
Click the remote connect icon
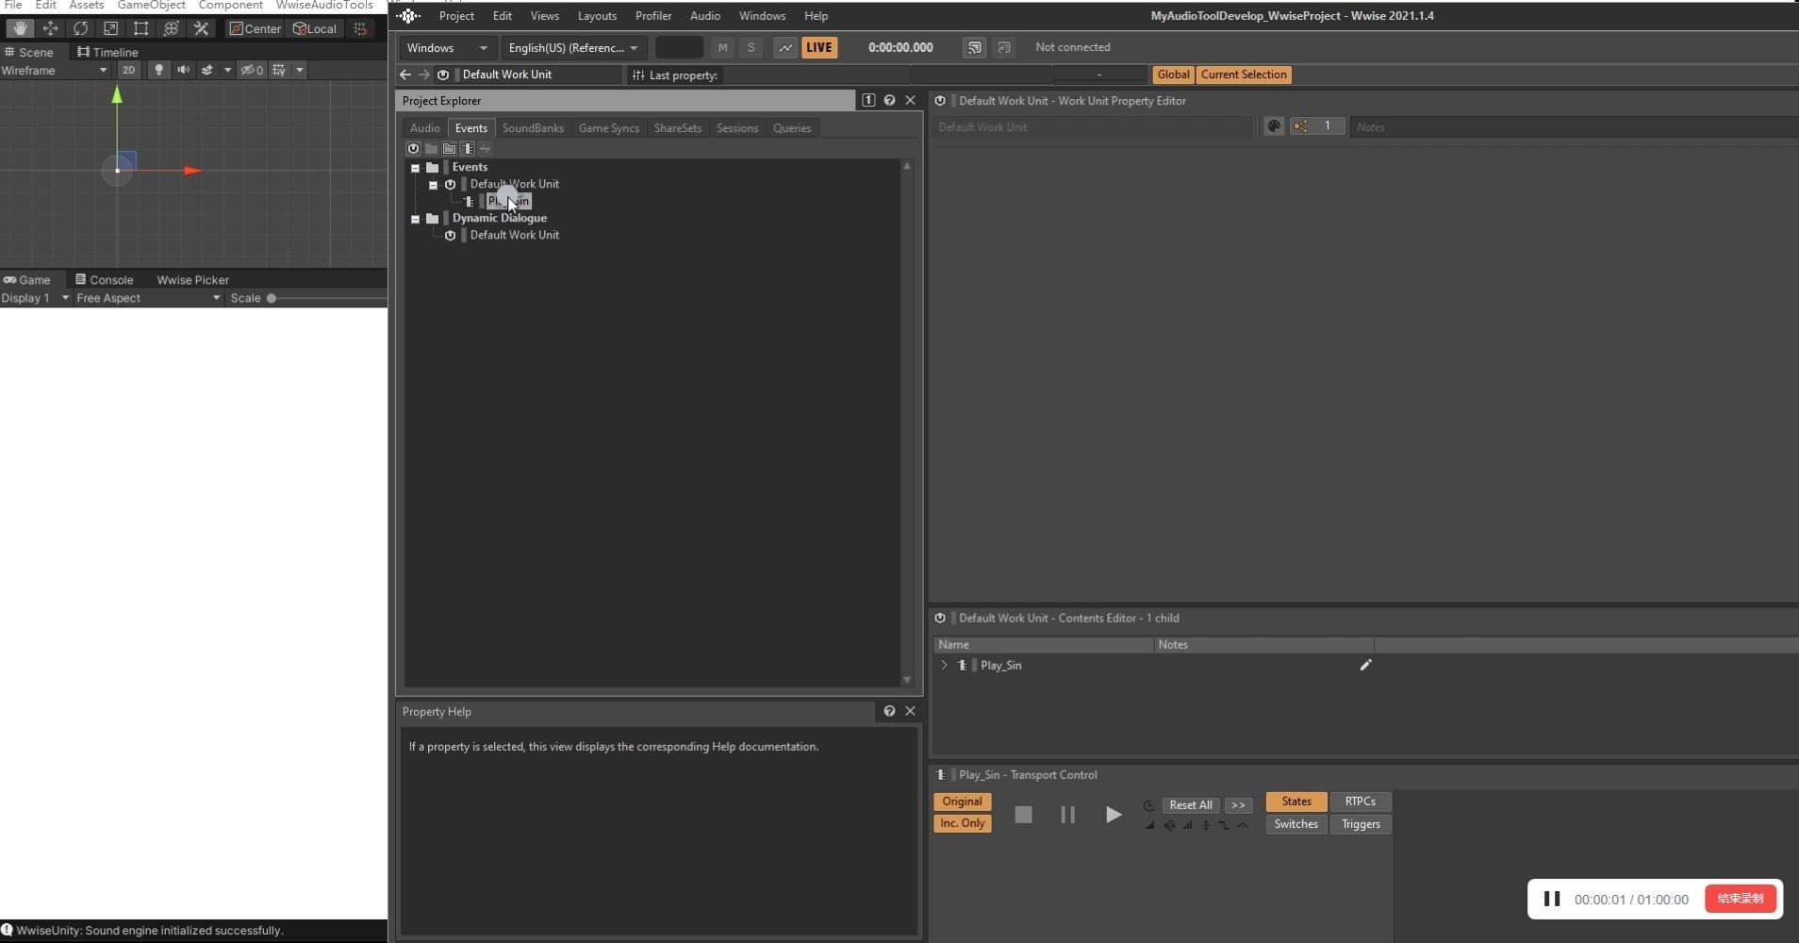(974, 47)
